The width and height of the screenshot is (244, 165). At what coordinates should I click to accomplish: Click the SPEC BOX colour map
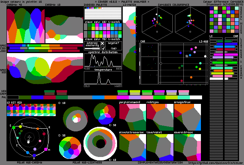coord(45,69)
